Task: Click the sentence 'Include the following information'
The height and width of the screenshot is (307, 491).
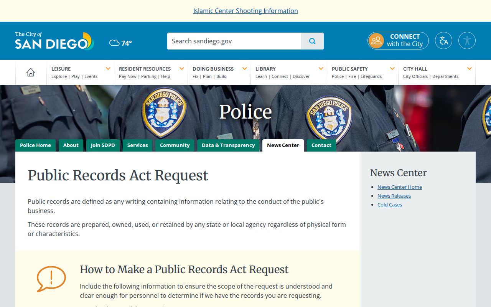Action: [x=206, y=291]
